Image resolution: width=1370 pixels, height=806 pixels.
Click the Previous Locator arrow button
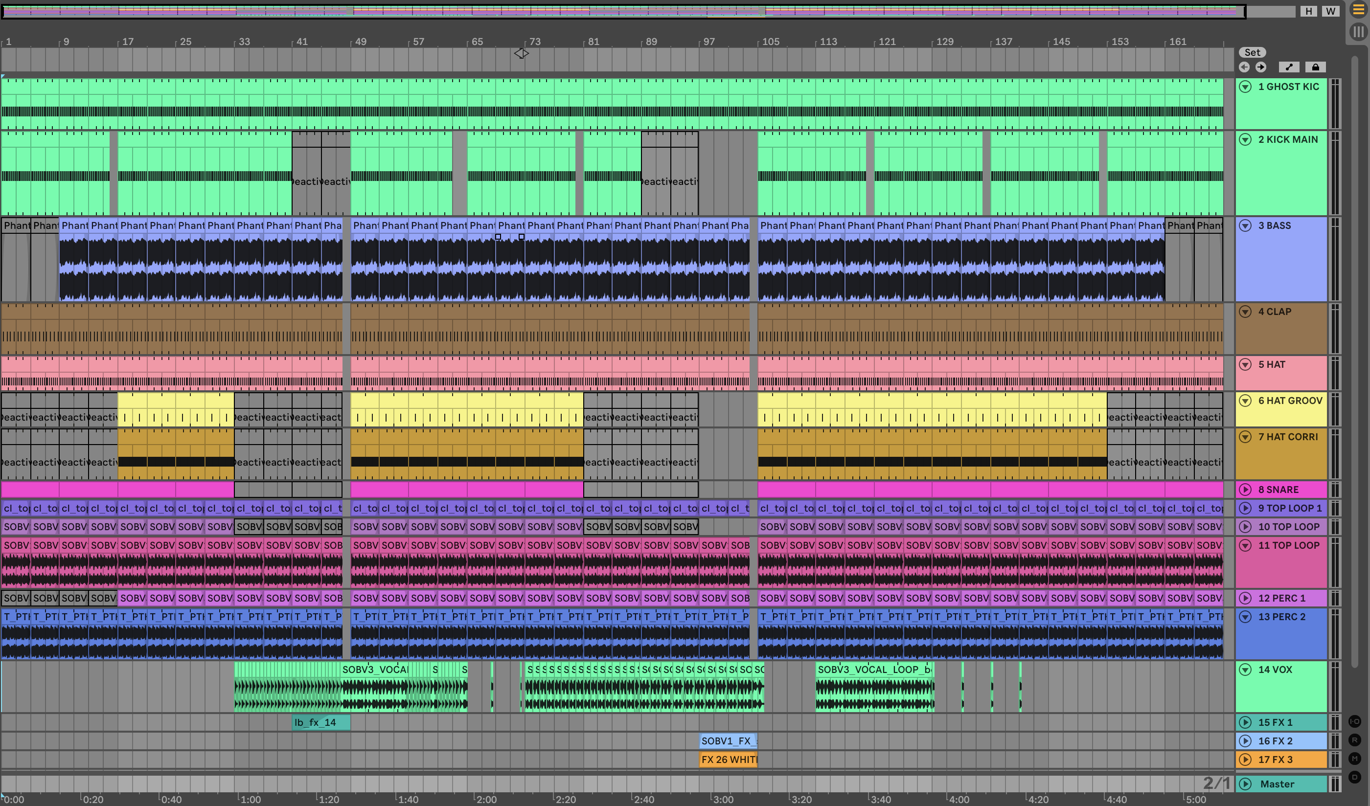click(1244, 67)
